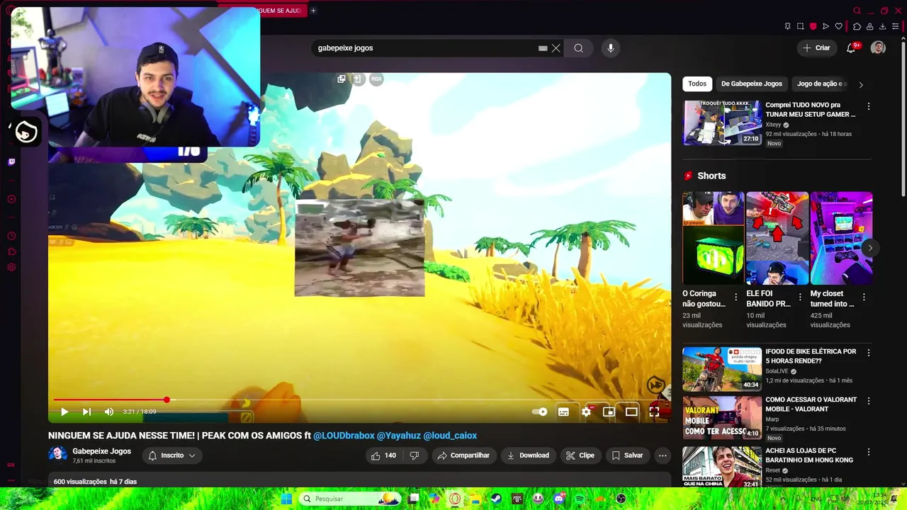
Task: Clear the search text with X
Action: tap(556, 48)
